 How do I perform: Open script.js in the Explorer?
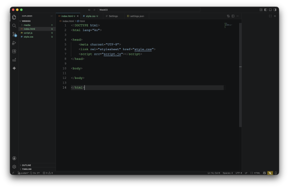(28, 32)
